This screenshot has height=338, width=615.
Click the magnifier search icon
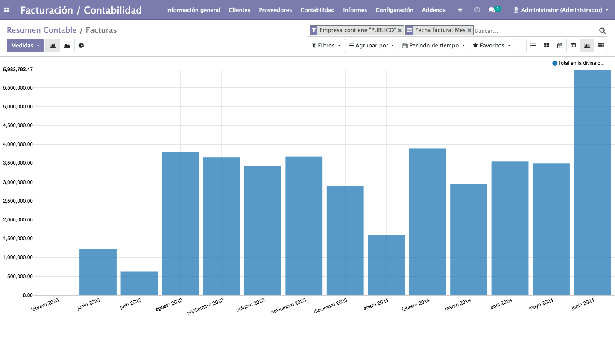pos(602,31)
